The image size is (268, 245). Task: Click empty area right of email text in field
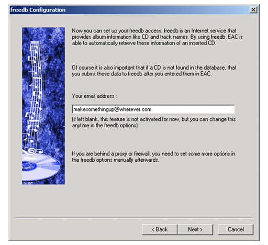[192, 109]
